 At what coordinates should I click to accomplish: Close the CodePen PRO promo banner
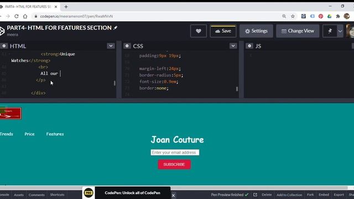173,195
